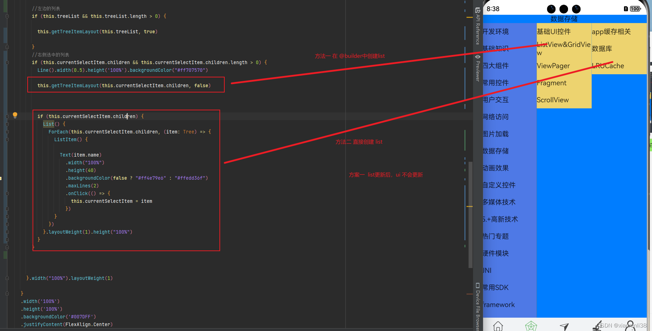This screenshot has height=331, width=652.
Task: Fold the ForEach code block
Action: (7, 132)
